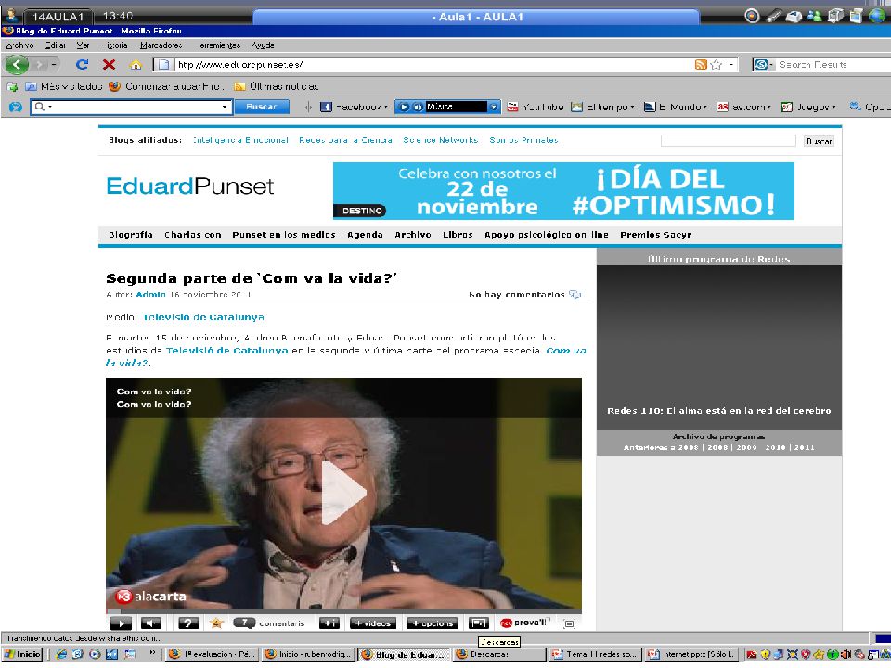Click the Search Results box
Screen dimensions: 891x668
point(833,65)
